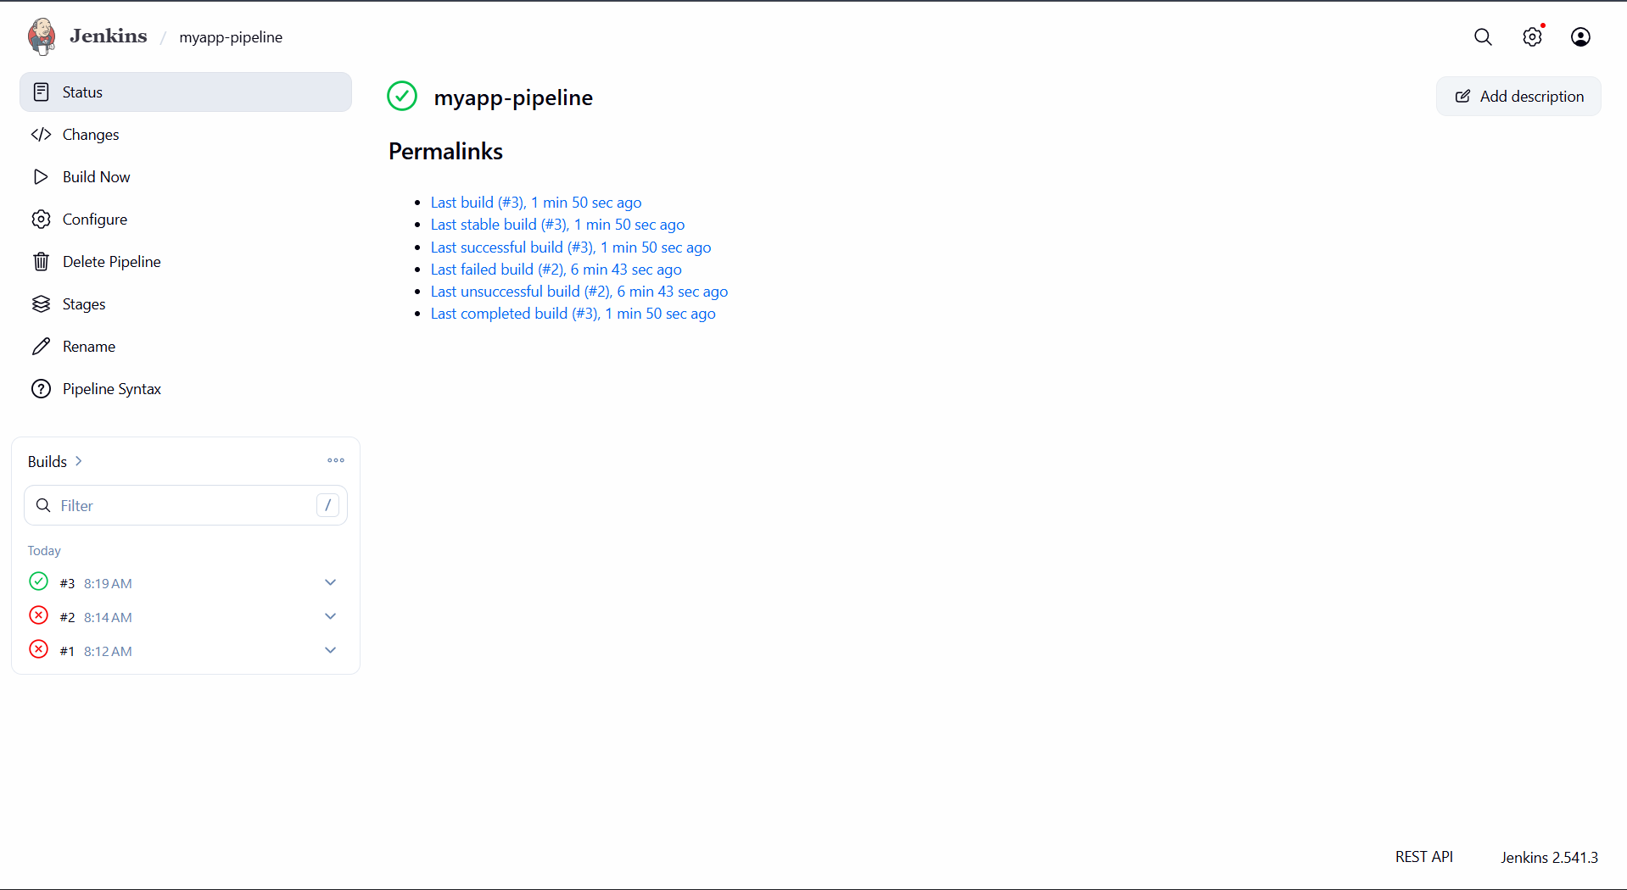Click the green check icon for build #3
Image resolution: width=1627 pixels, height=890 pixels.
point(39,581)
